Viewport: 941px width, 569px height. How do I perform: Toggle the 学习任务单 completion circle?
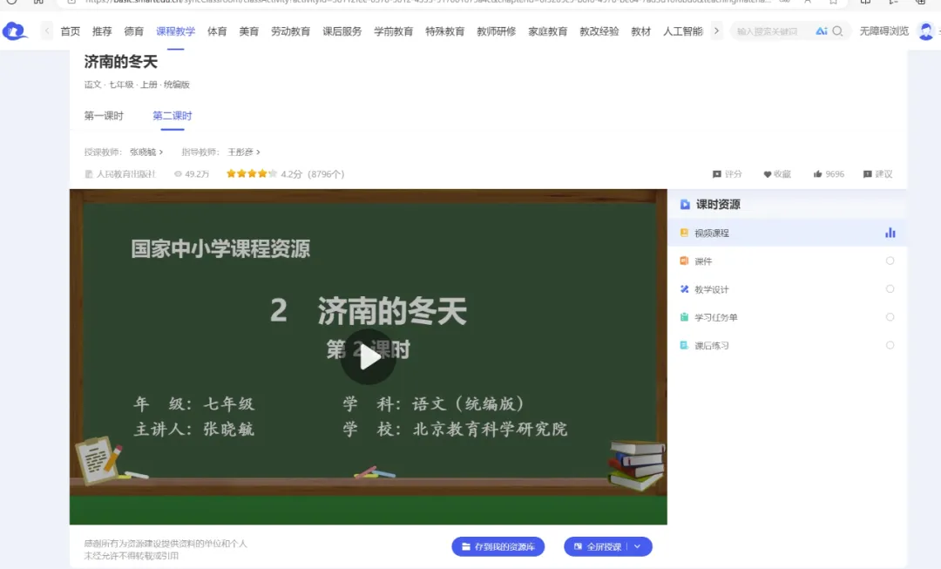tap(890, 317)
